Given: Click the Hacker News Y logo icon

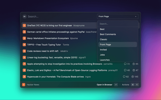Looking at the screenshot, I should click(24, 85).
